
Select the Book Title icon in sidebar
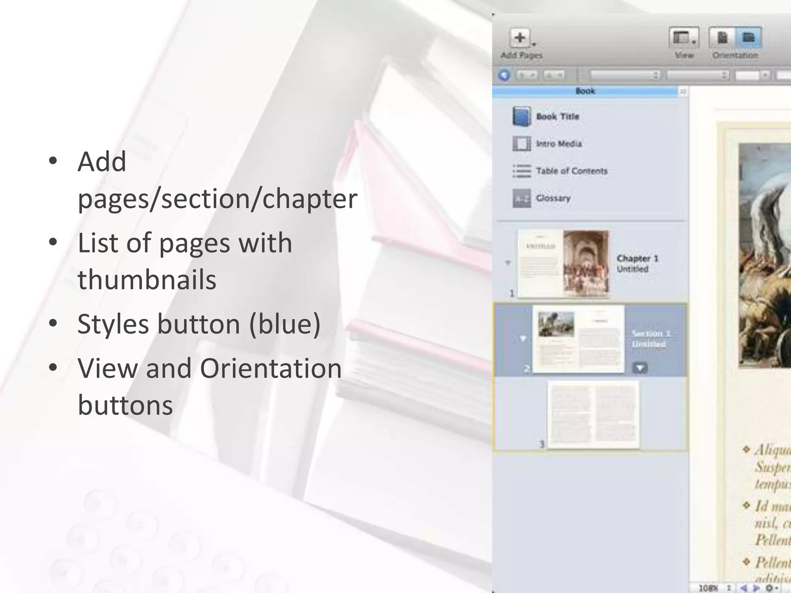click(x=521, y=117)
